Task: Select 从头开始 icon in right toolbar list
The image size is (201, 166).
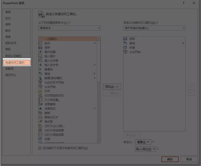Action: (x=125, y=52)
